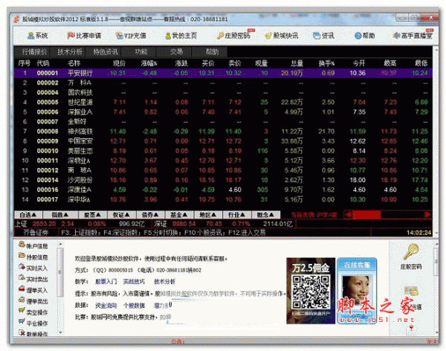
Task: Open 撤单操作 in the sidebar
Action: point(33,333)
